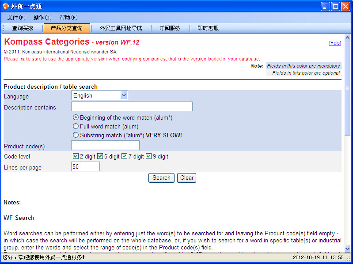
Task: Select Beginning of the word match option
Action: 76,117
